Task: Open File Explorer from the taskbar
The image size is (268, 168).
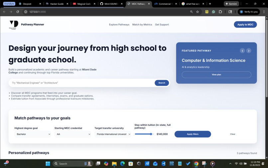Action: [x=114, y=164]
